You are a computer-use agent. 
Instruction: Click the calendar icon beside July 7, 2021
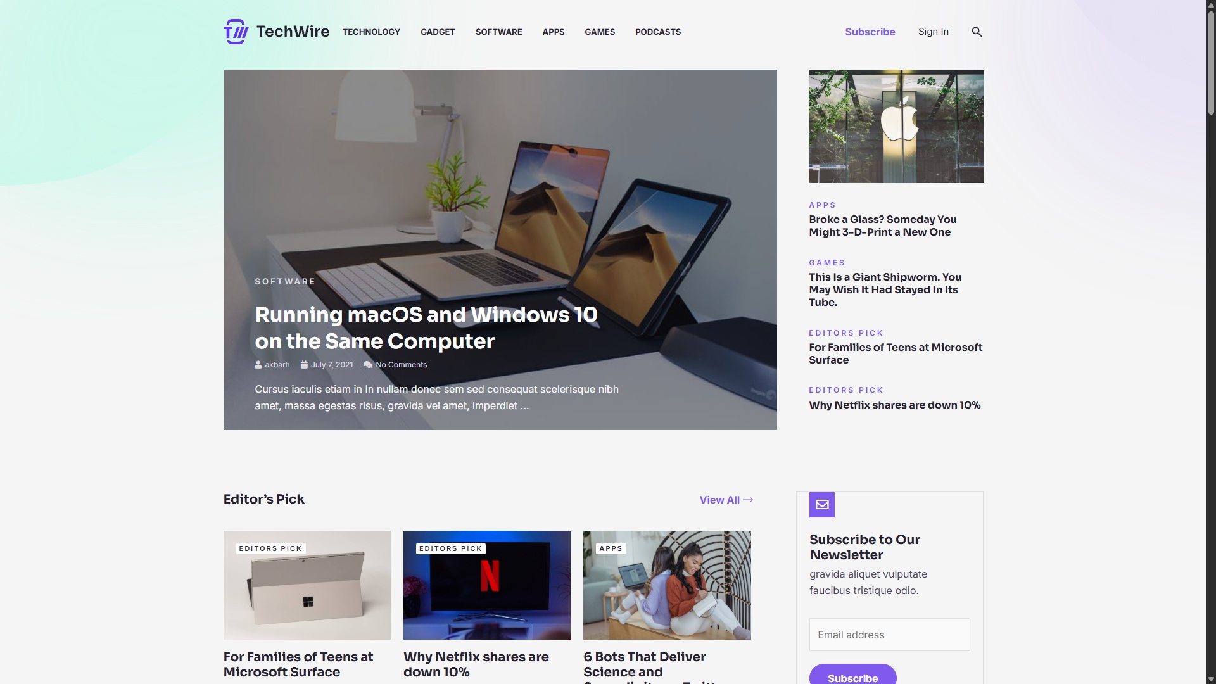(303, 365)
